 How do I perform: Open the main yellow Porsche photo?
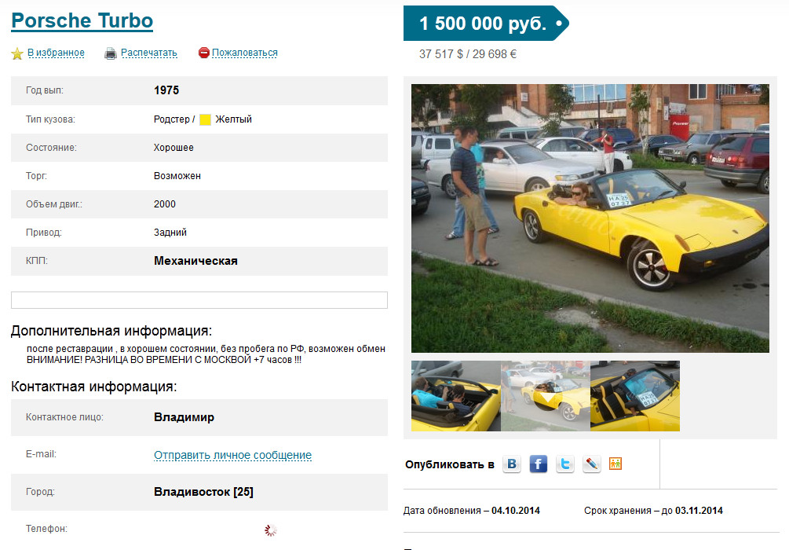(x=590, y=218)
